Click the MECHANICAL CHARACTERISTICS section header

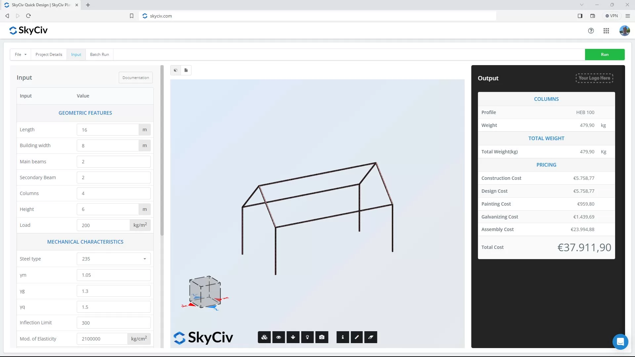[85, 242]
